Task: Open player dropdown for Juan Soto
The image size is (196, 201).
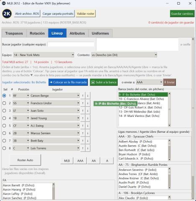Action: pyautogui.click(x=78, y=111)
